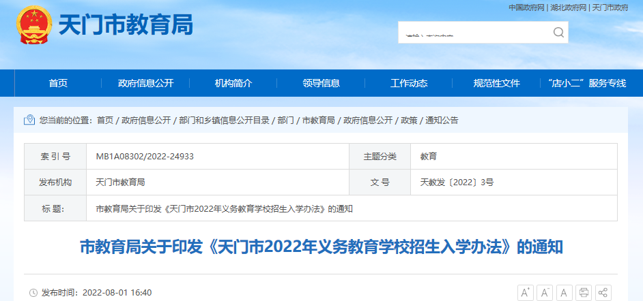
Task: Go to 市教育局 breadcrumb link
Action: coord(318,121)
